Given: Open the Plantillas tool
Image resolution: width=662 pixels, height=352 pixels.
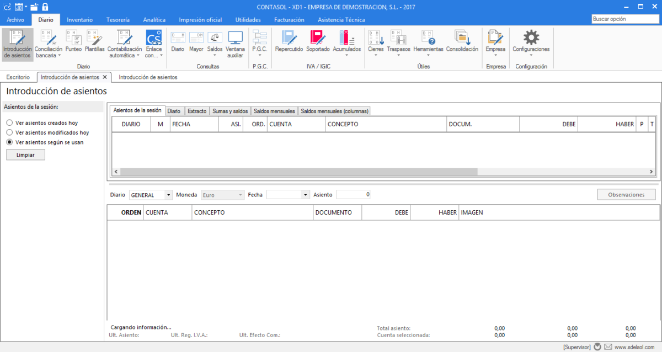Looking at the screenshot, I should [x=94, y=41].
